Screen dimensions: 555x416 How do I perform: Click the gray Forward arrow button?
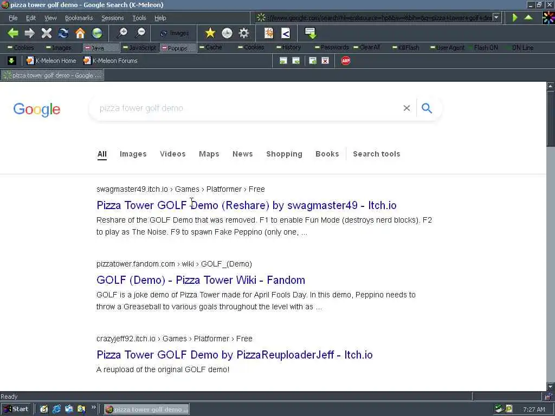tap(30, 33)
